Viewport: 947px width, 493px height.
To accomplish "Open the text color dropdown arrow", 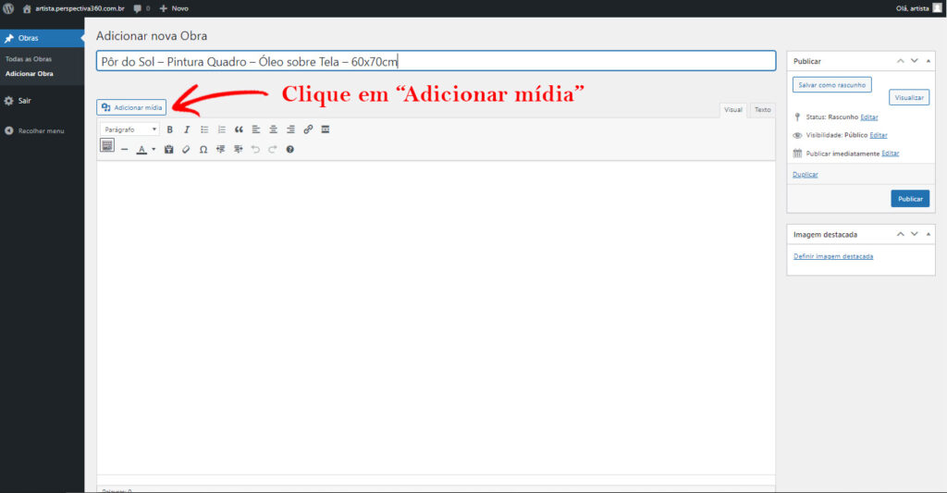I will 154,149.
